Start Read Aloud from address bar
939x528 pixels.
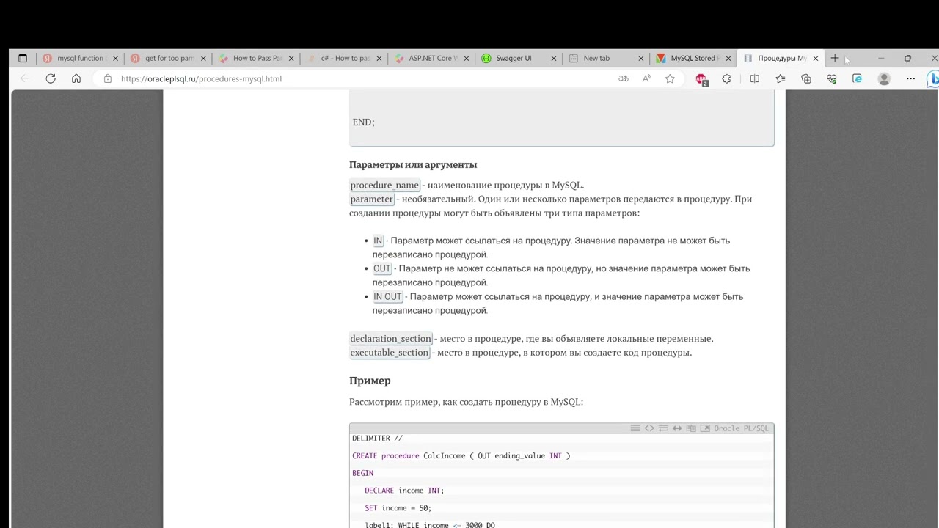pos(647,78)
